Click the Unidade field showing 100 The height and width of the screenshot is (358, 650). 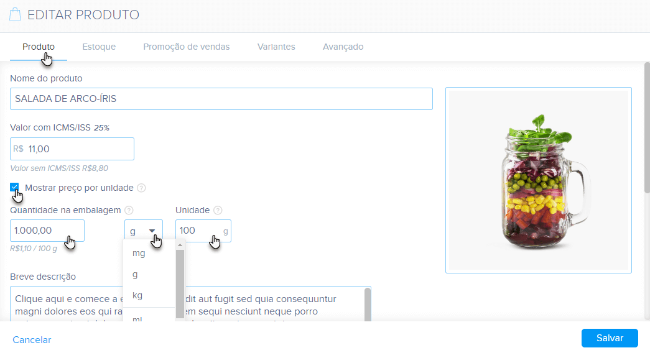click(x=203, y=231)
